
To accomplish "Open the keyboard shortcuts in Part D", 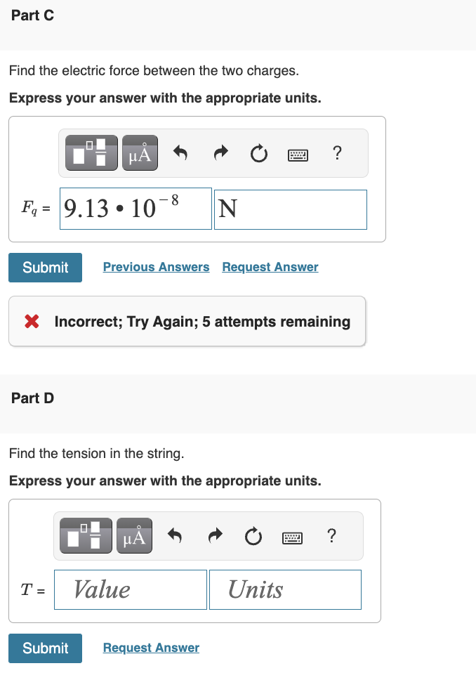I will (x=292, y=536).
